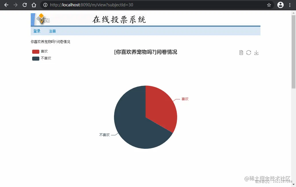
Task: Bookmark this page with the star
Action: tap(269, 5)
